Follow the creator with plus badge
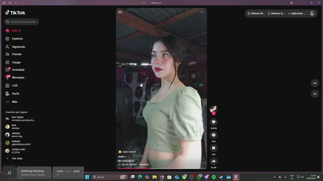 (213, 113)
